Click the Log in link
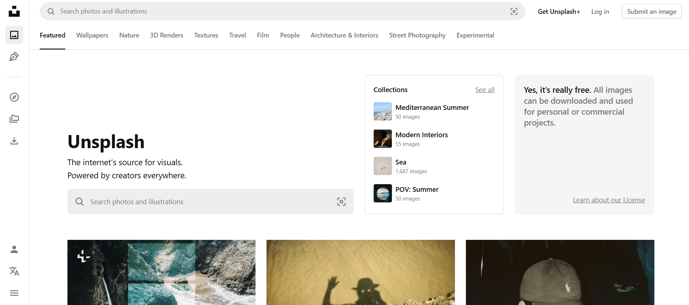The image size is (689, 305). (x=600, y=12)
